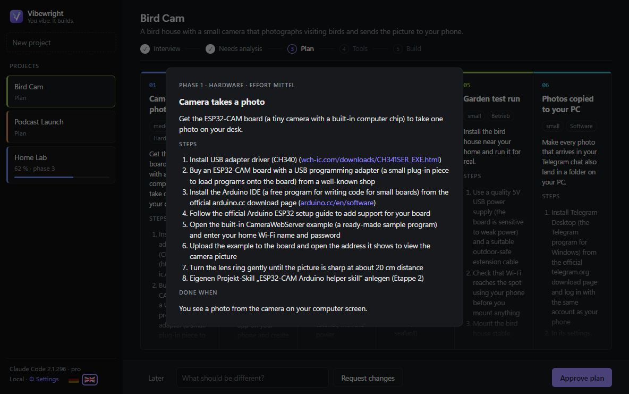
Task: Select the English UK flag language
Action: click(x=90, y=380)
